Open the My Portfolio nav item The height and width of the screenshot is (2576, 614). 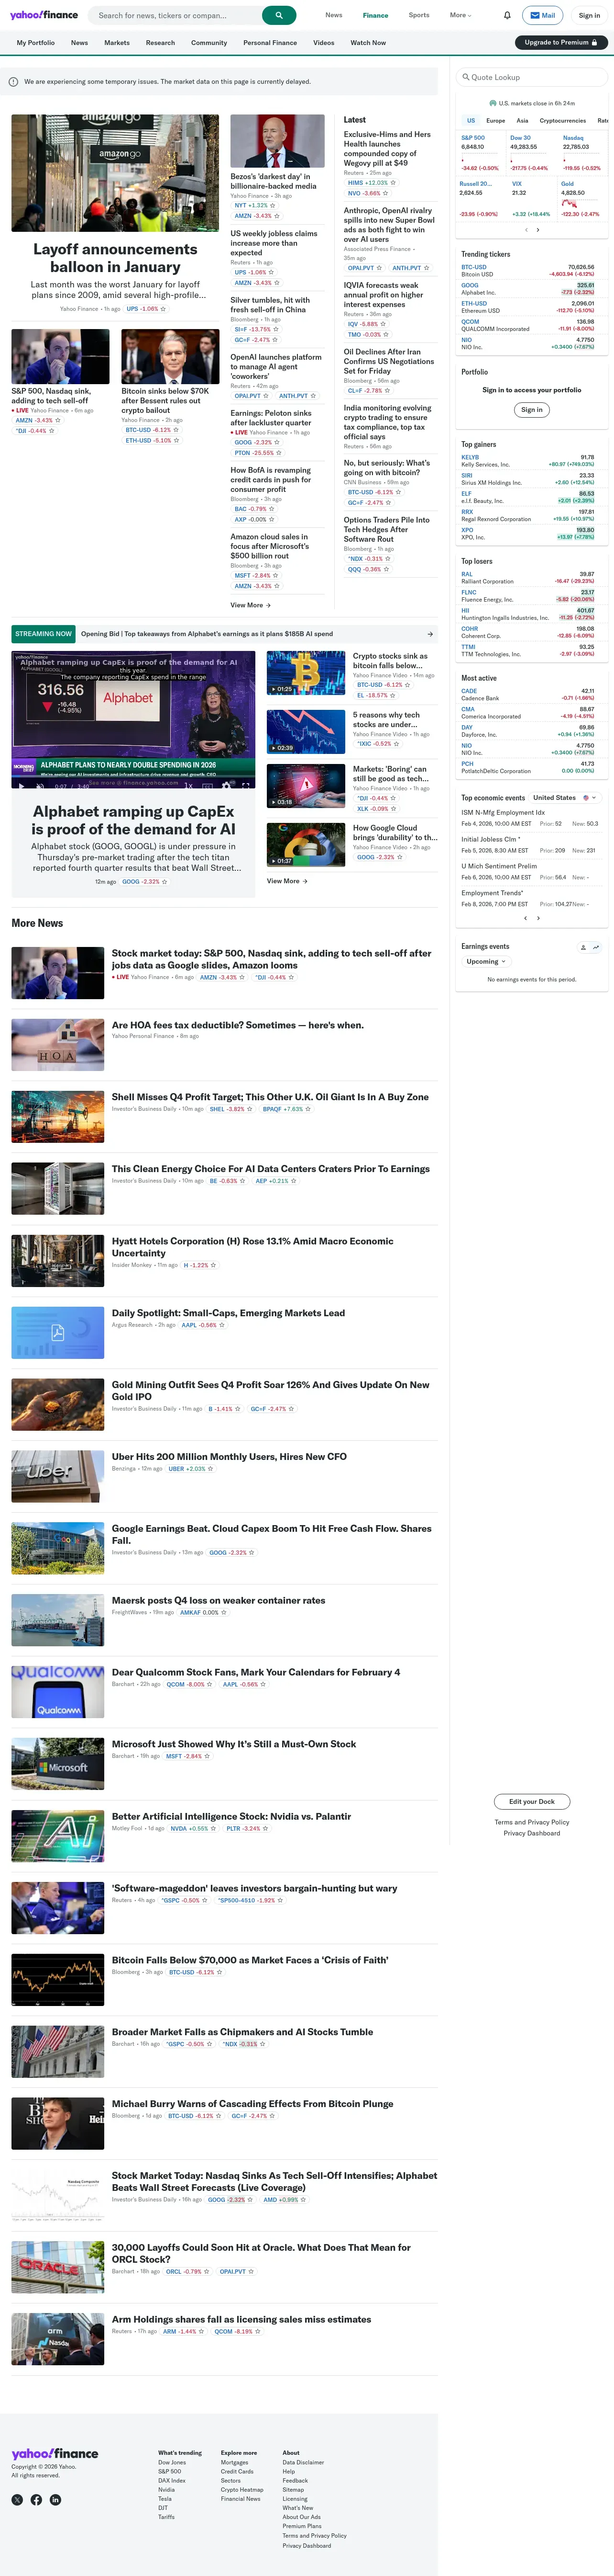[36, 43]
